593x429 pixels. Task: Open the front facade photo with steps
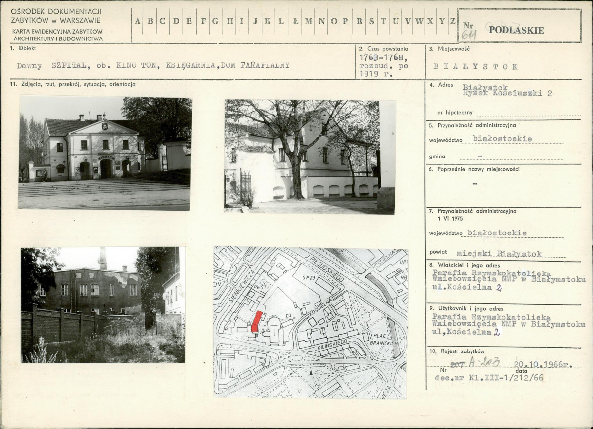(x=104, y=154)
